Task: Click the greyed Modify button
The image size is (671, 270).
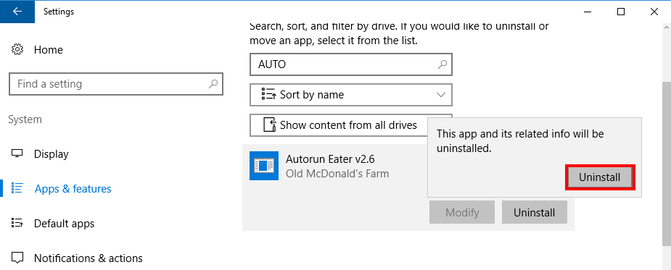Action: (x=462, y=212)
